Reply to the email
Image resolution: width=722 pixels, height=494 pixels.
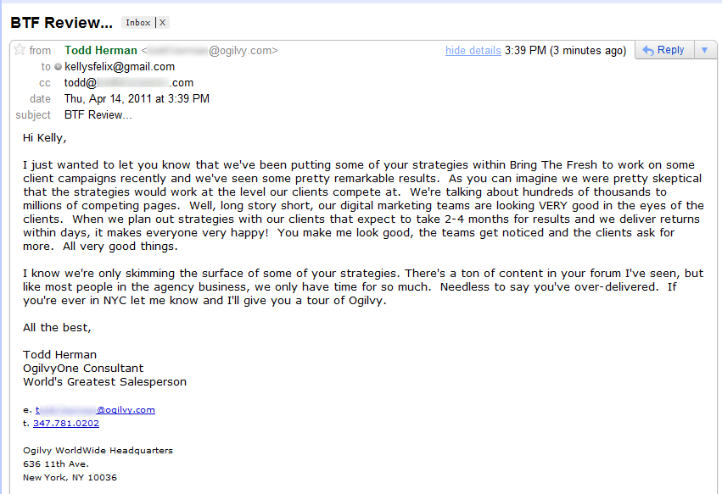pos(663,51)
